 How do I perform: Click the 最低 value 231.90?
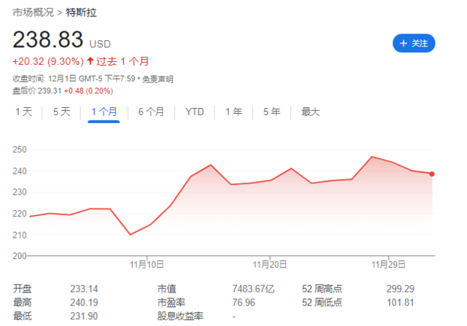click(x=84, y=317)
